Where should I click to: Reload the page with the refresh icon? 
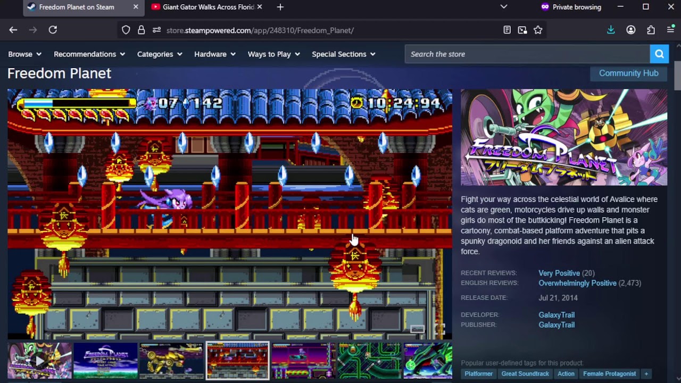(53, 30)
